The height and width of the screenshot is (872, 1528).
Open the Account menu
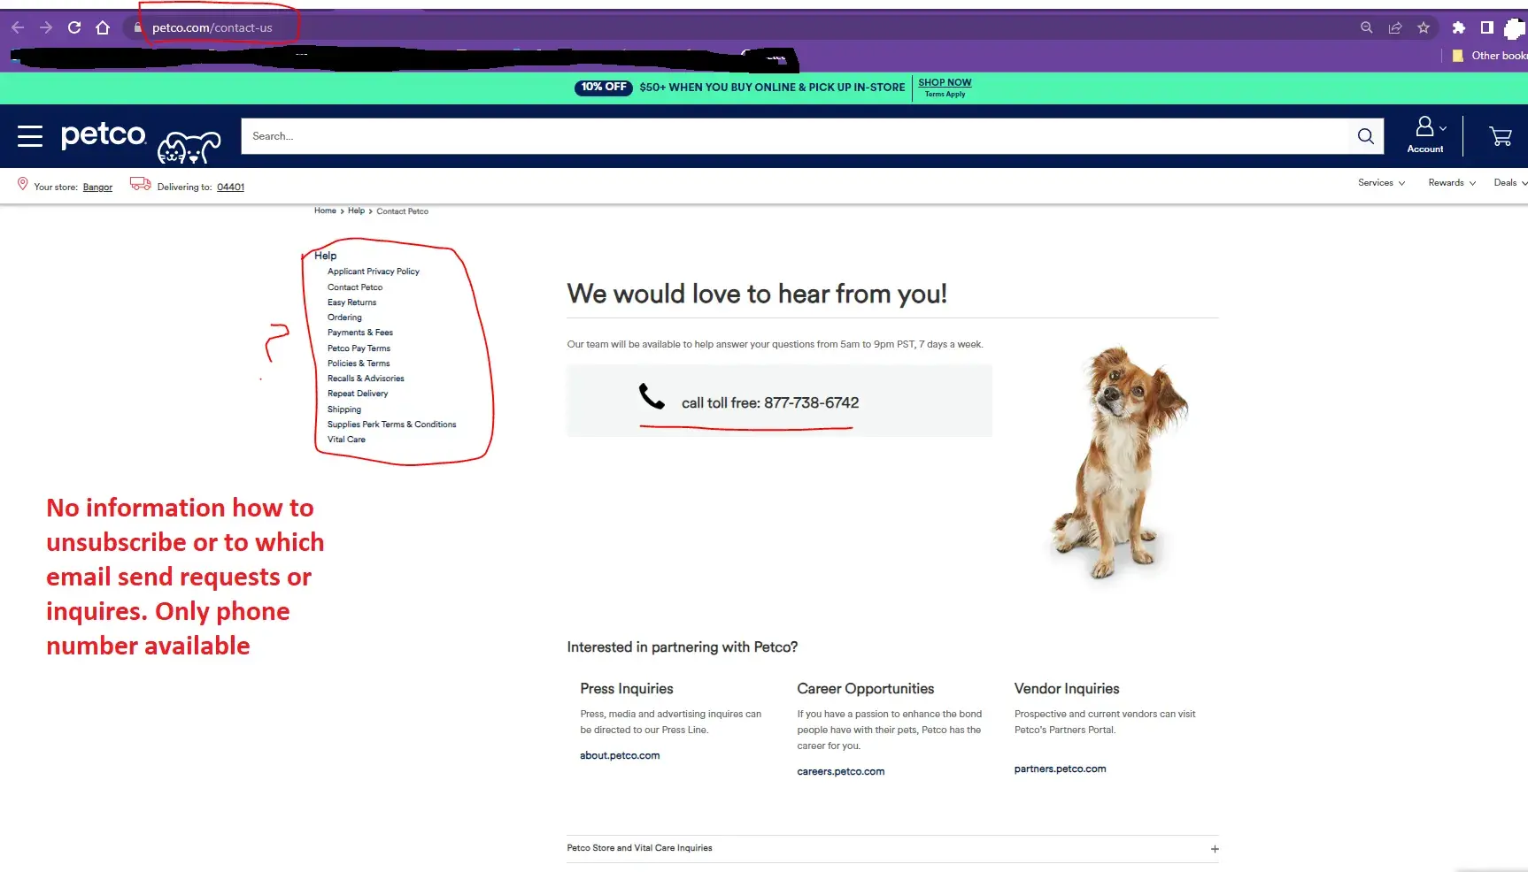pos(1425,135)
